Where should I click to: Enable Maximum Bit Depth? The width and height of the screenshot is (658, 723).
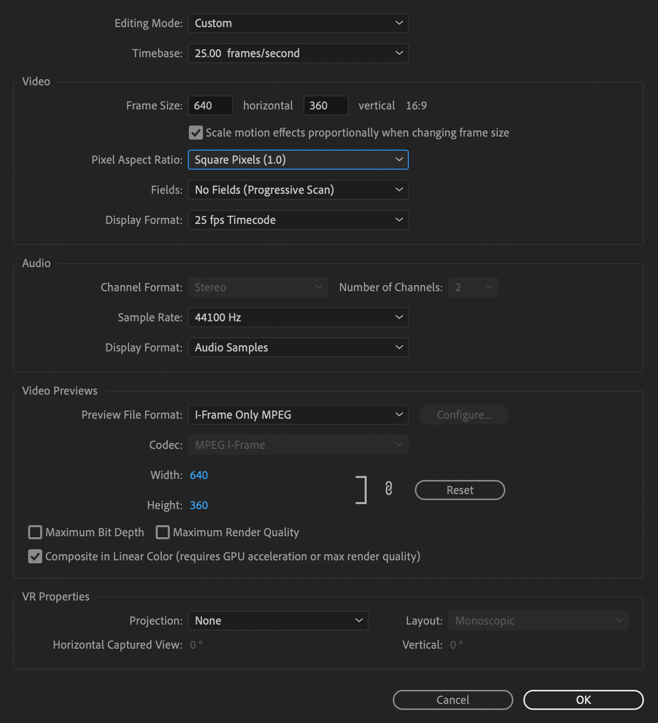(x=35, y=532)
